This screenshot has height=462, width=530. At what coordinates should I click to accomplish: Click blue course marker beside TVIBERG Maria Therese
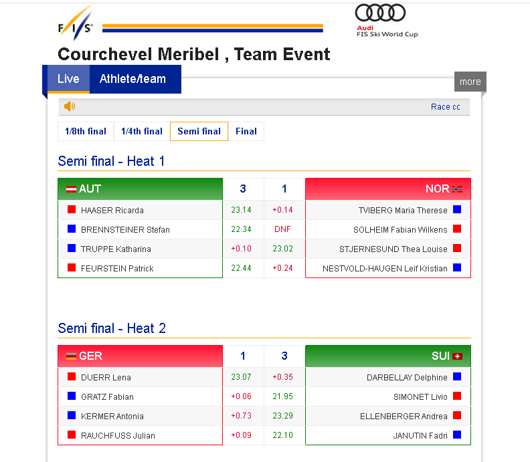pos(457,209)
